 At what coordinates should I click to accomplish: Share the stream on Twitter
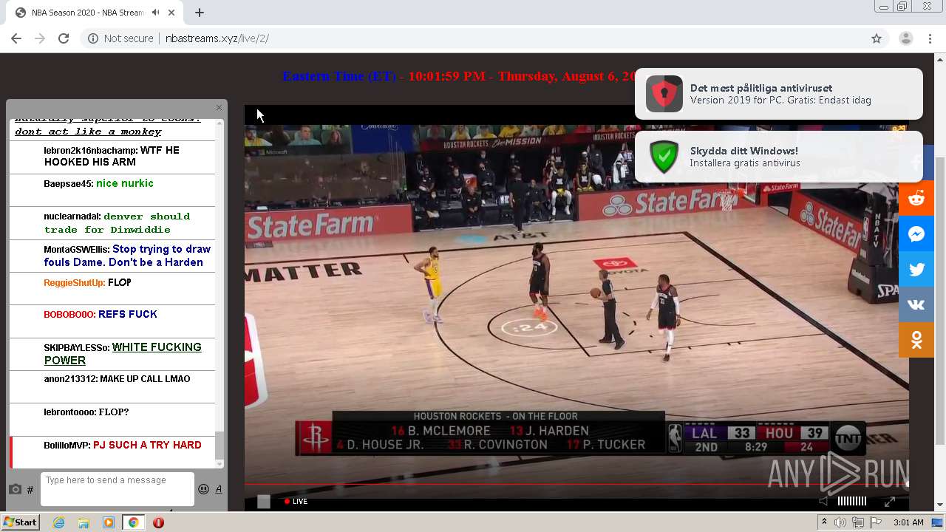pos(916,269)
